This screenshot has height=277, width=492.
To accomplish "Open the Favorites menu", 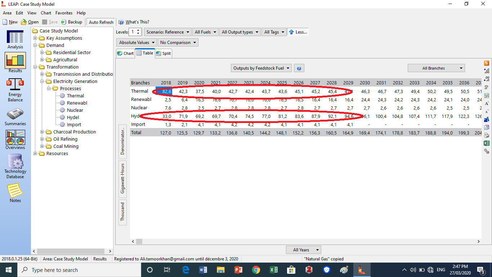I will pos(64,13).
